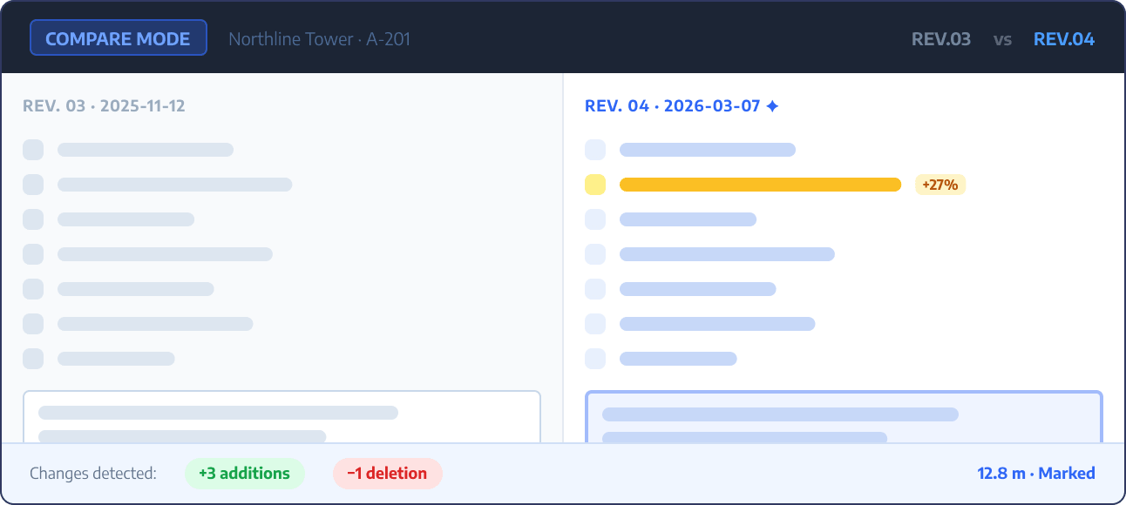Toggle the first checkbox in REV. 04 list
Screen dimensions: 1126x505
click(x=595, y=150)
